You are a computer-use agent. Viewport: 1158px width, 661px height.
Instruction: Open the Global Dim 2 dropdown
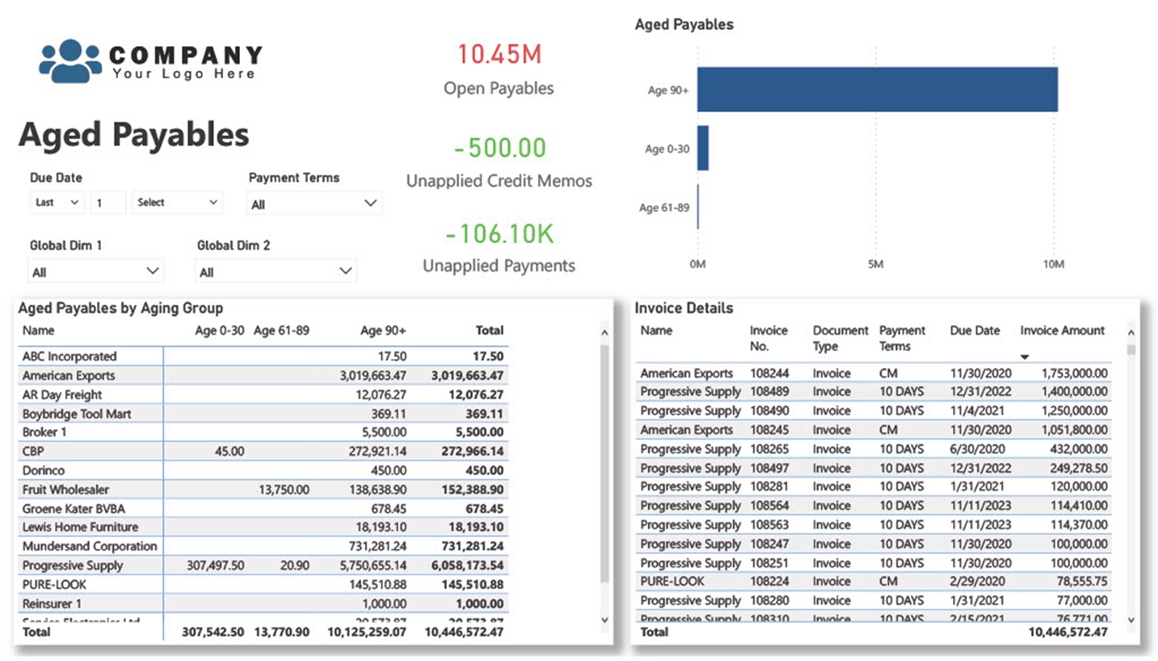tap(276, 272)
